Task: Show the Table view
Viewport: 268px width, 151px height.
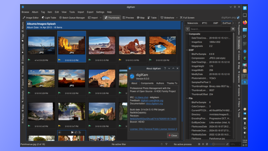Action: [x=152, y=18]
